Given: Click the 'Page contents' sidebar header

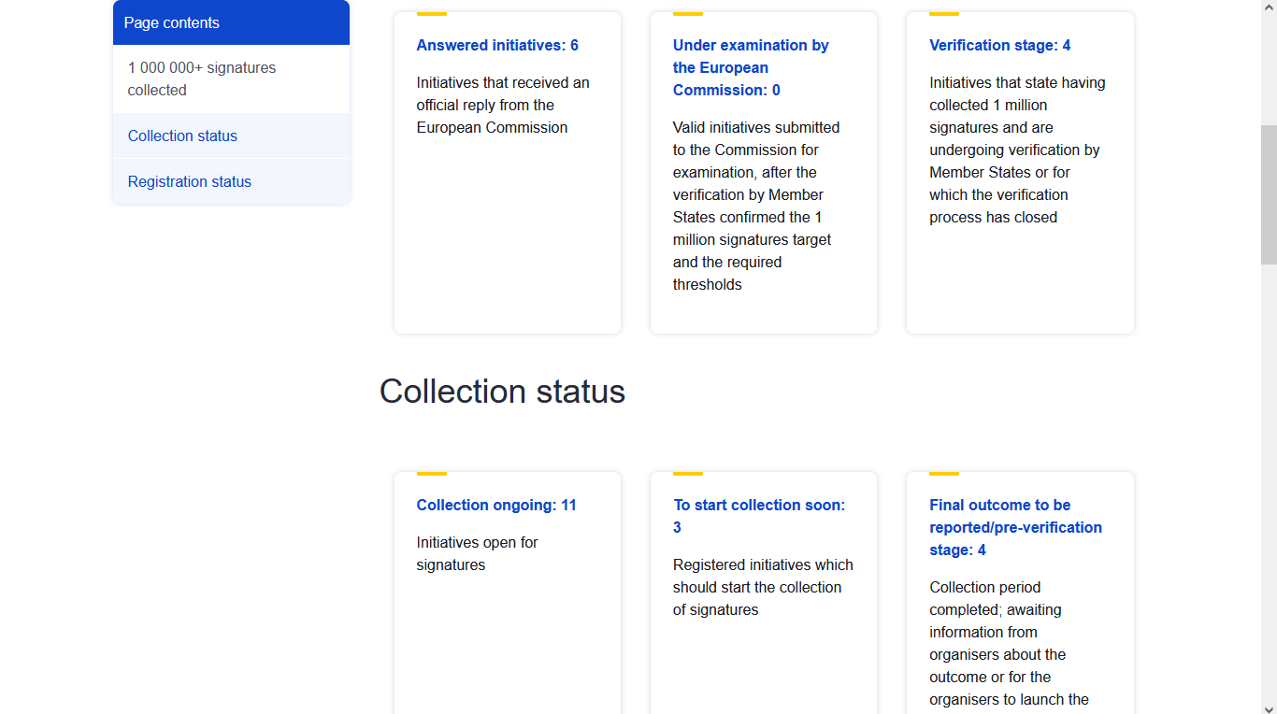Looking at the screenshot, I should (x=172, y=22).
